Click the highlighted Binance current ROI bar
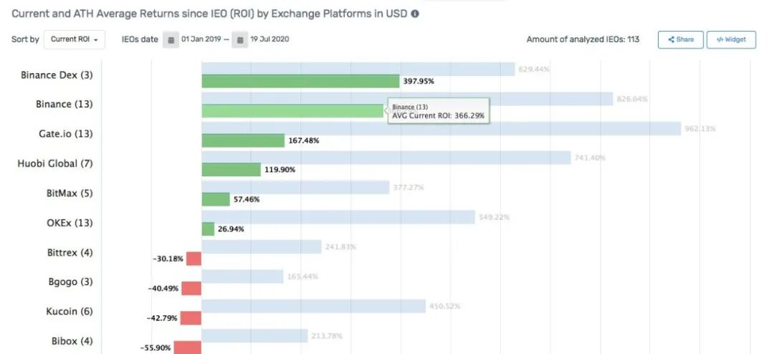 coord(292,111)
